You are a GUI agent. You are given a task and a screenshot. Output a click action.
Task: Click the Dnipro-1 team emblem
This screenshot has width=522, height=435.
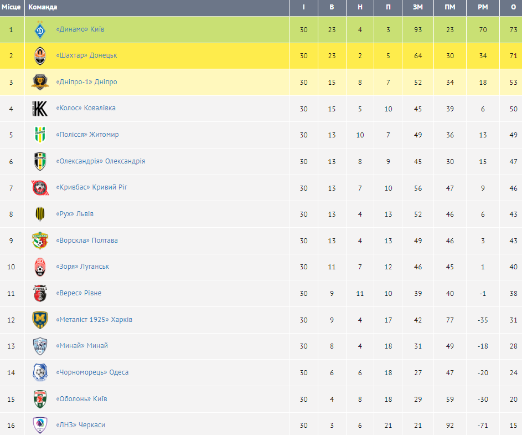(x=40, y=82)
